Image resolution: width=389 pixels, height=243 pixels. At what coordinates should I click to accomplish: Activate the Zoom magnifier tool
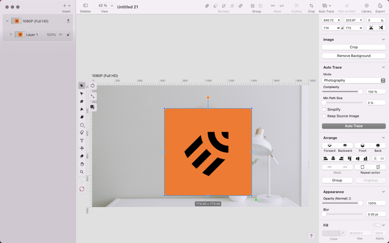82,172
